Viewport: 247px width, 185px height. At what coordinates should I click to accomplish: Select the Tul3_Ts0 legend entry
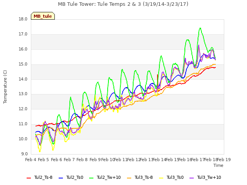171,178
